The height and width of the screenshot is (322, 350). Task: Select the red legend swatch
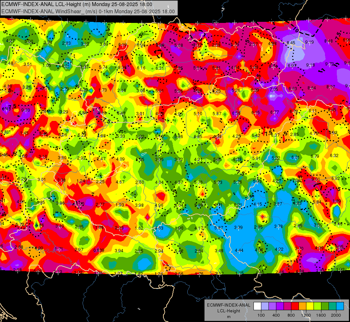coord(295,306)
